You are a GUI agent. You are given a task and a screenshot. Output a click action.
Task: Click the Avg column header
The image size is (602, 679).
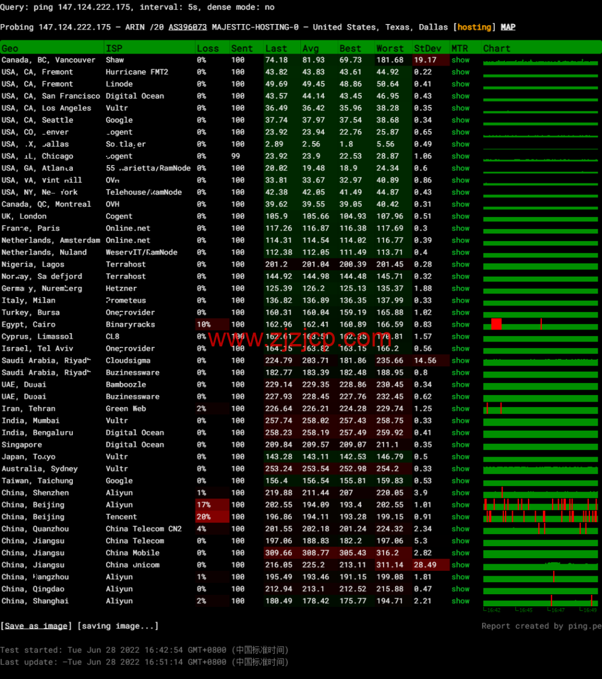pyautogui.click(x=311, y=48)
